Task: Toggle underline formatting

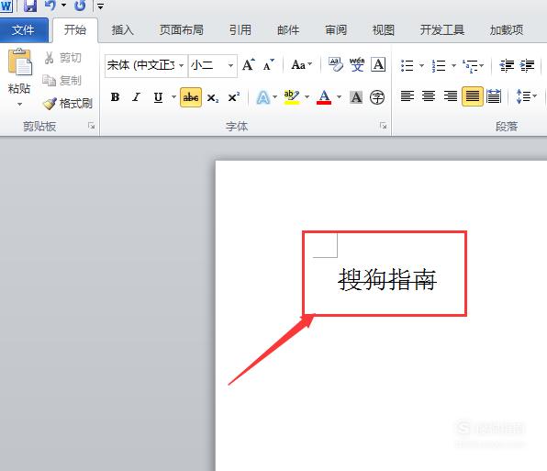Action: click(x=158, y=97)
